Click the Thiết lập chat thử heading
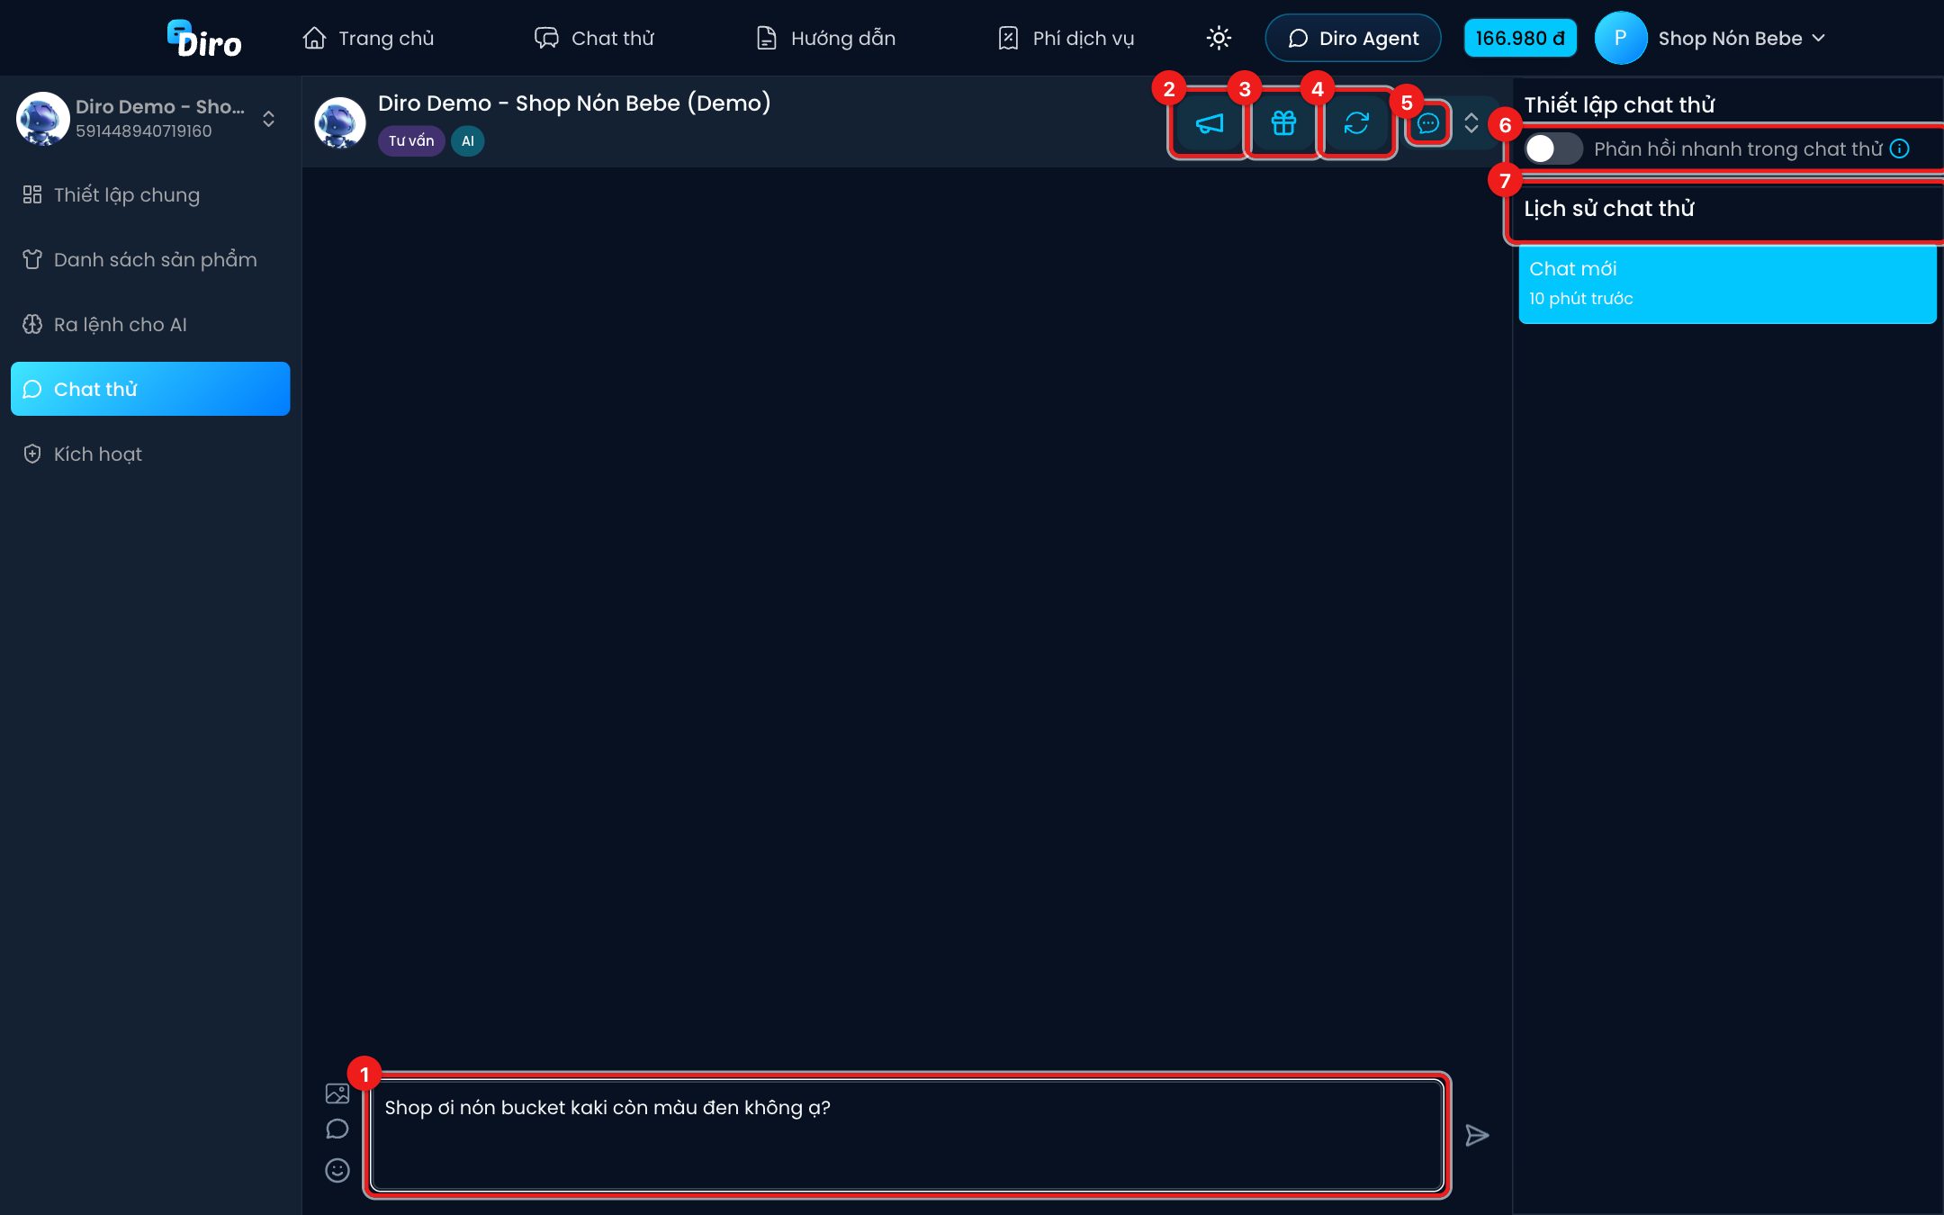 [x=1619, y=104]
